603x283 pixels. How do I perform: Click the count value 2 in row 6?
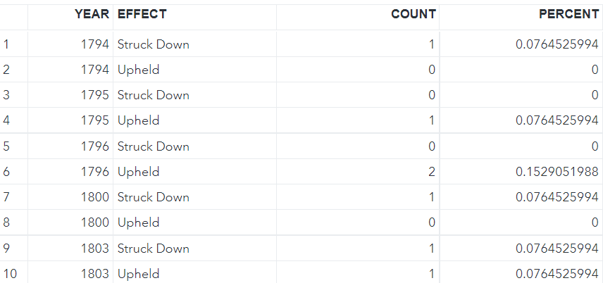pos(431,172)
